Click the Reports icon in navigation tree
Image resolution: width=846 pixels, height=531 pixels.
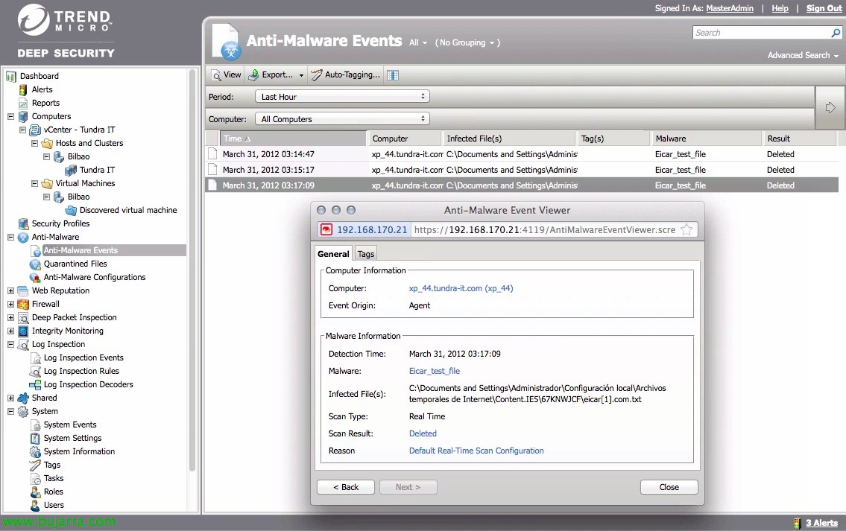pos(23,103)
